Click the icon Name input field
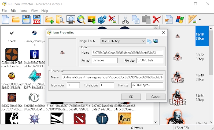214x130 pixels. coord(127,53)
